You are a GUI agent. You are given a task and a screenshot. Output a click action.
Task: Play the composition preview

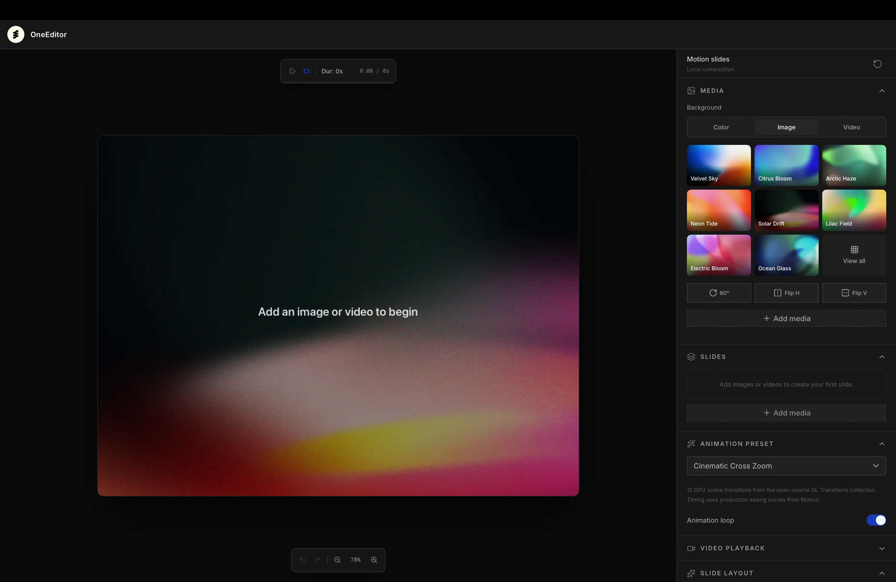click(x=293, y=71)
